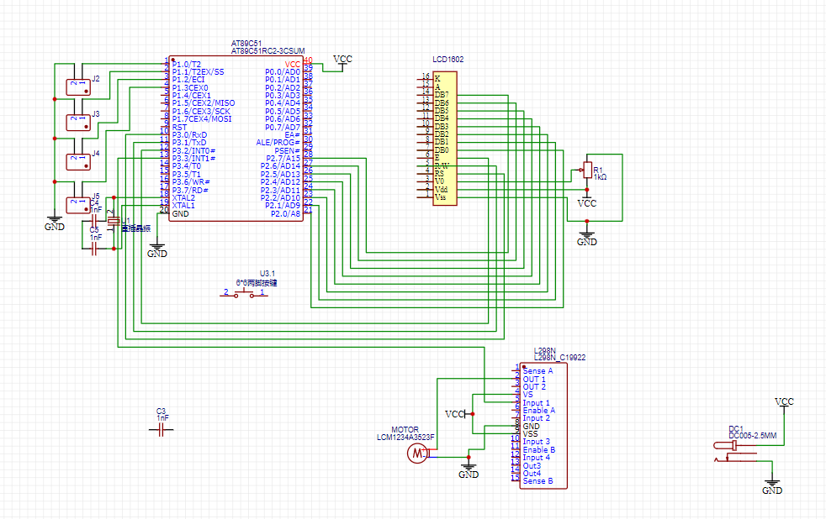Select the LCD1602 component title text

point(447,60)
